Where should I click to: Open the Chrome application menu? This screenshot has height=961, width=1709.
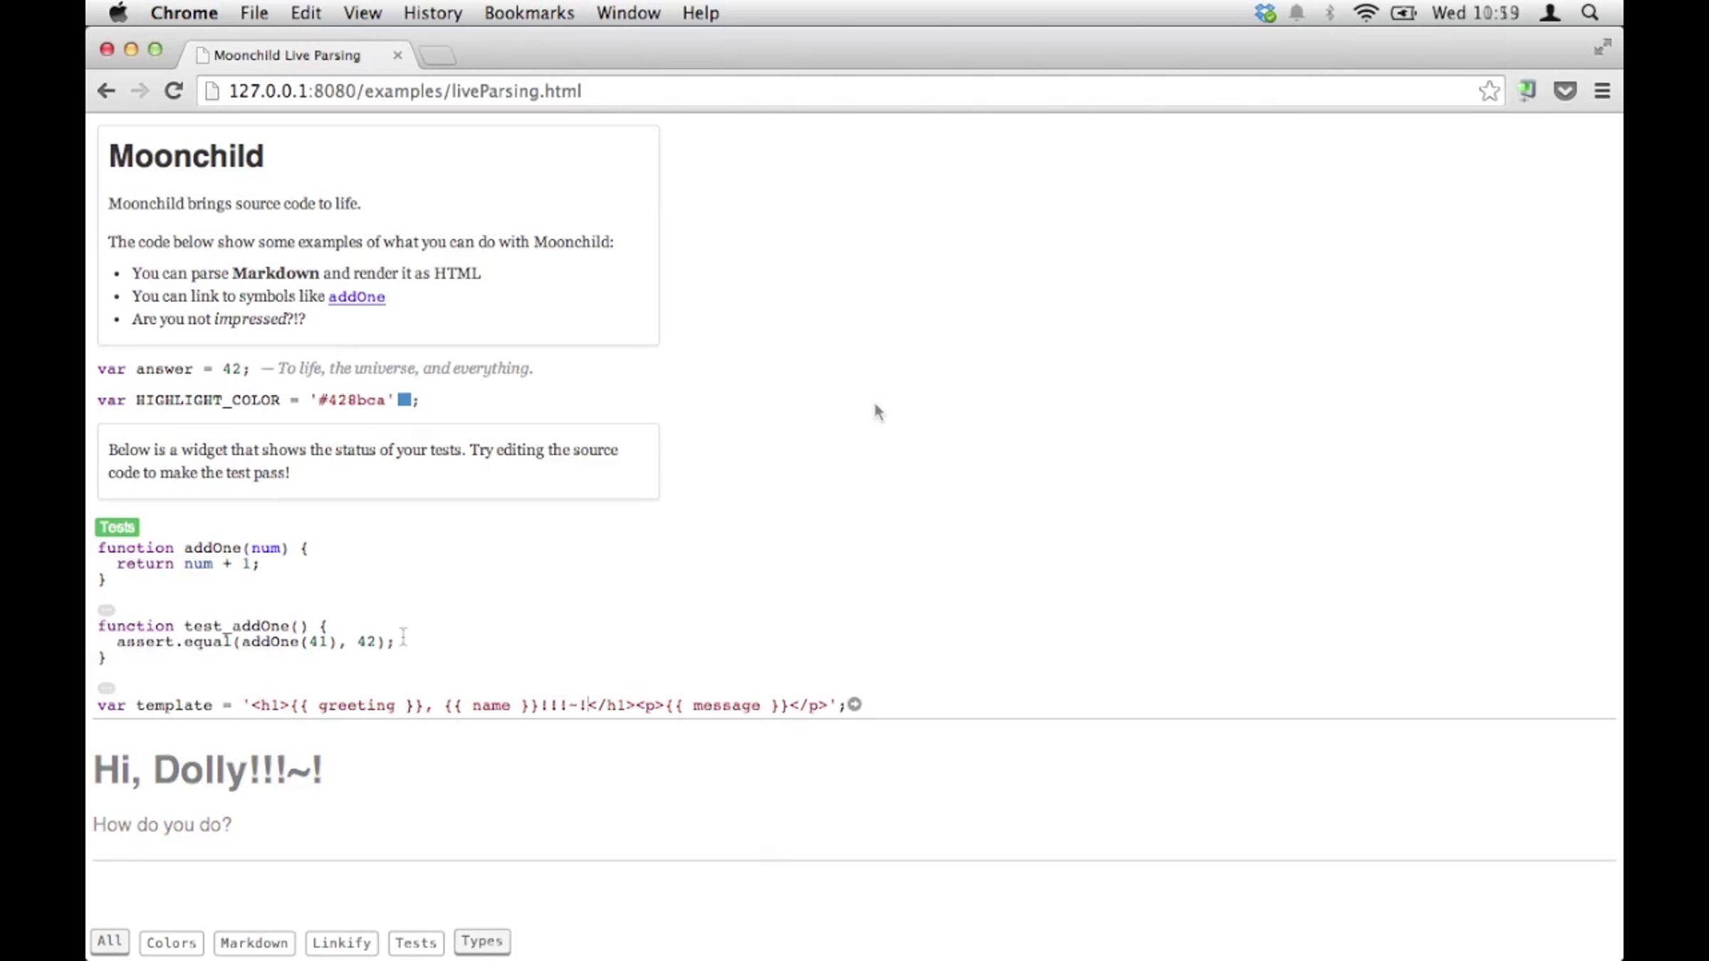[x=184, y=13]
